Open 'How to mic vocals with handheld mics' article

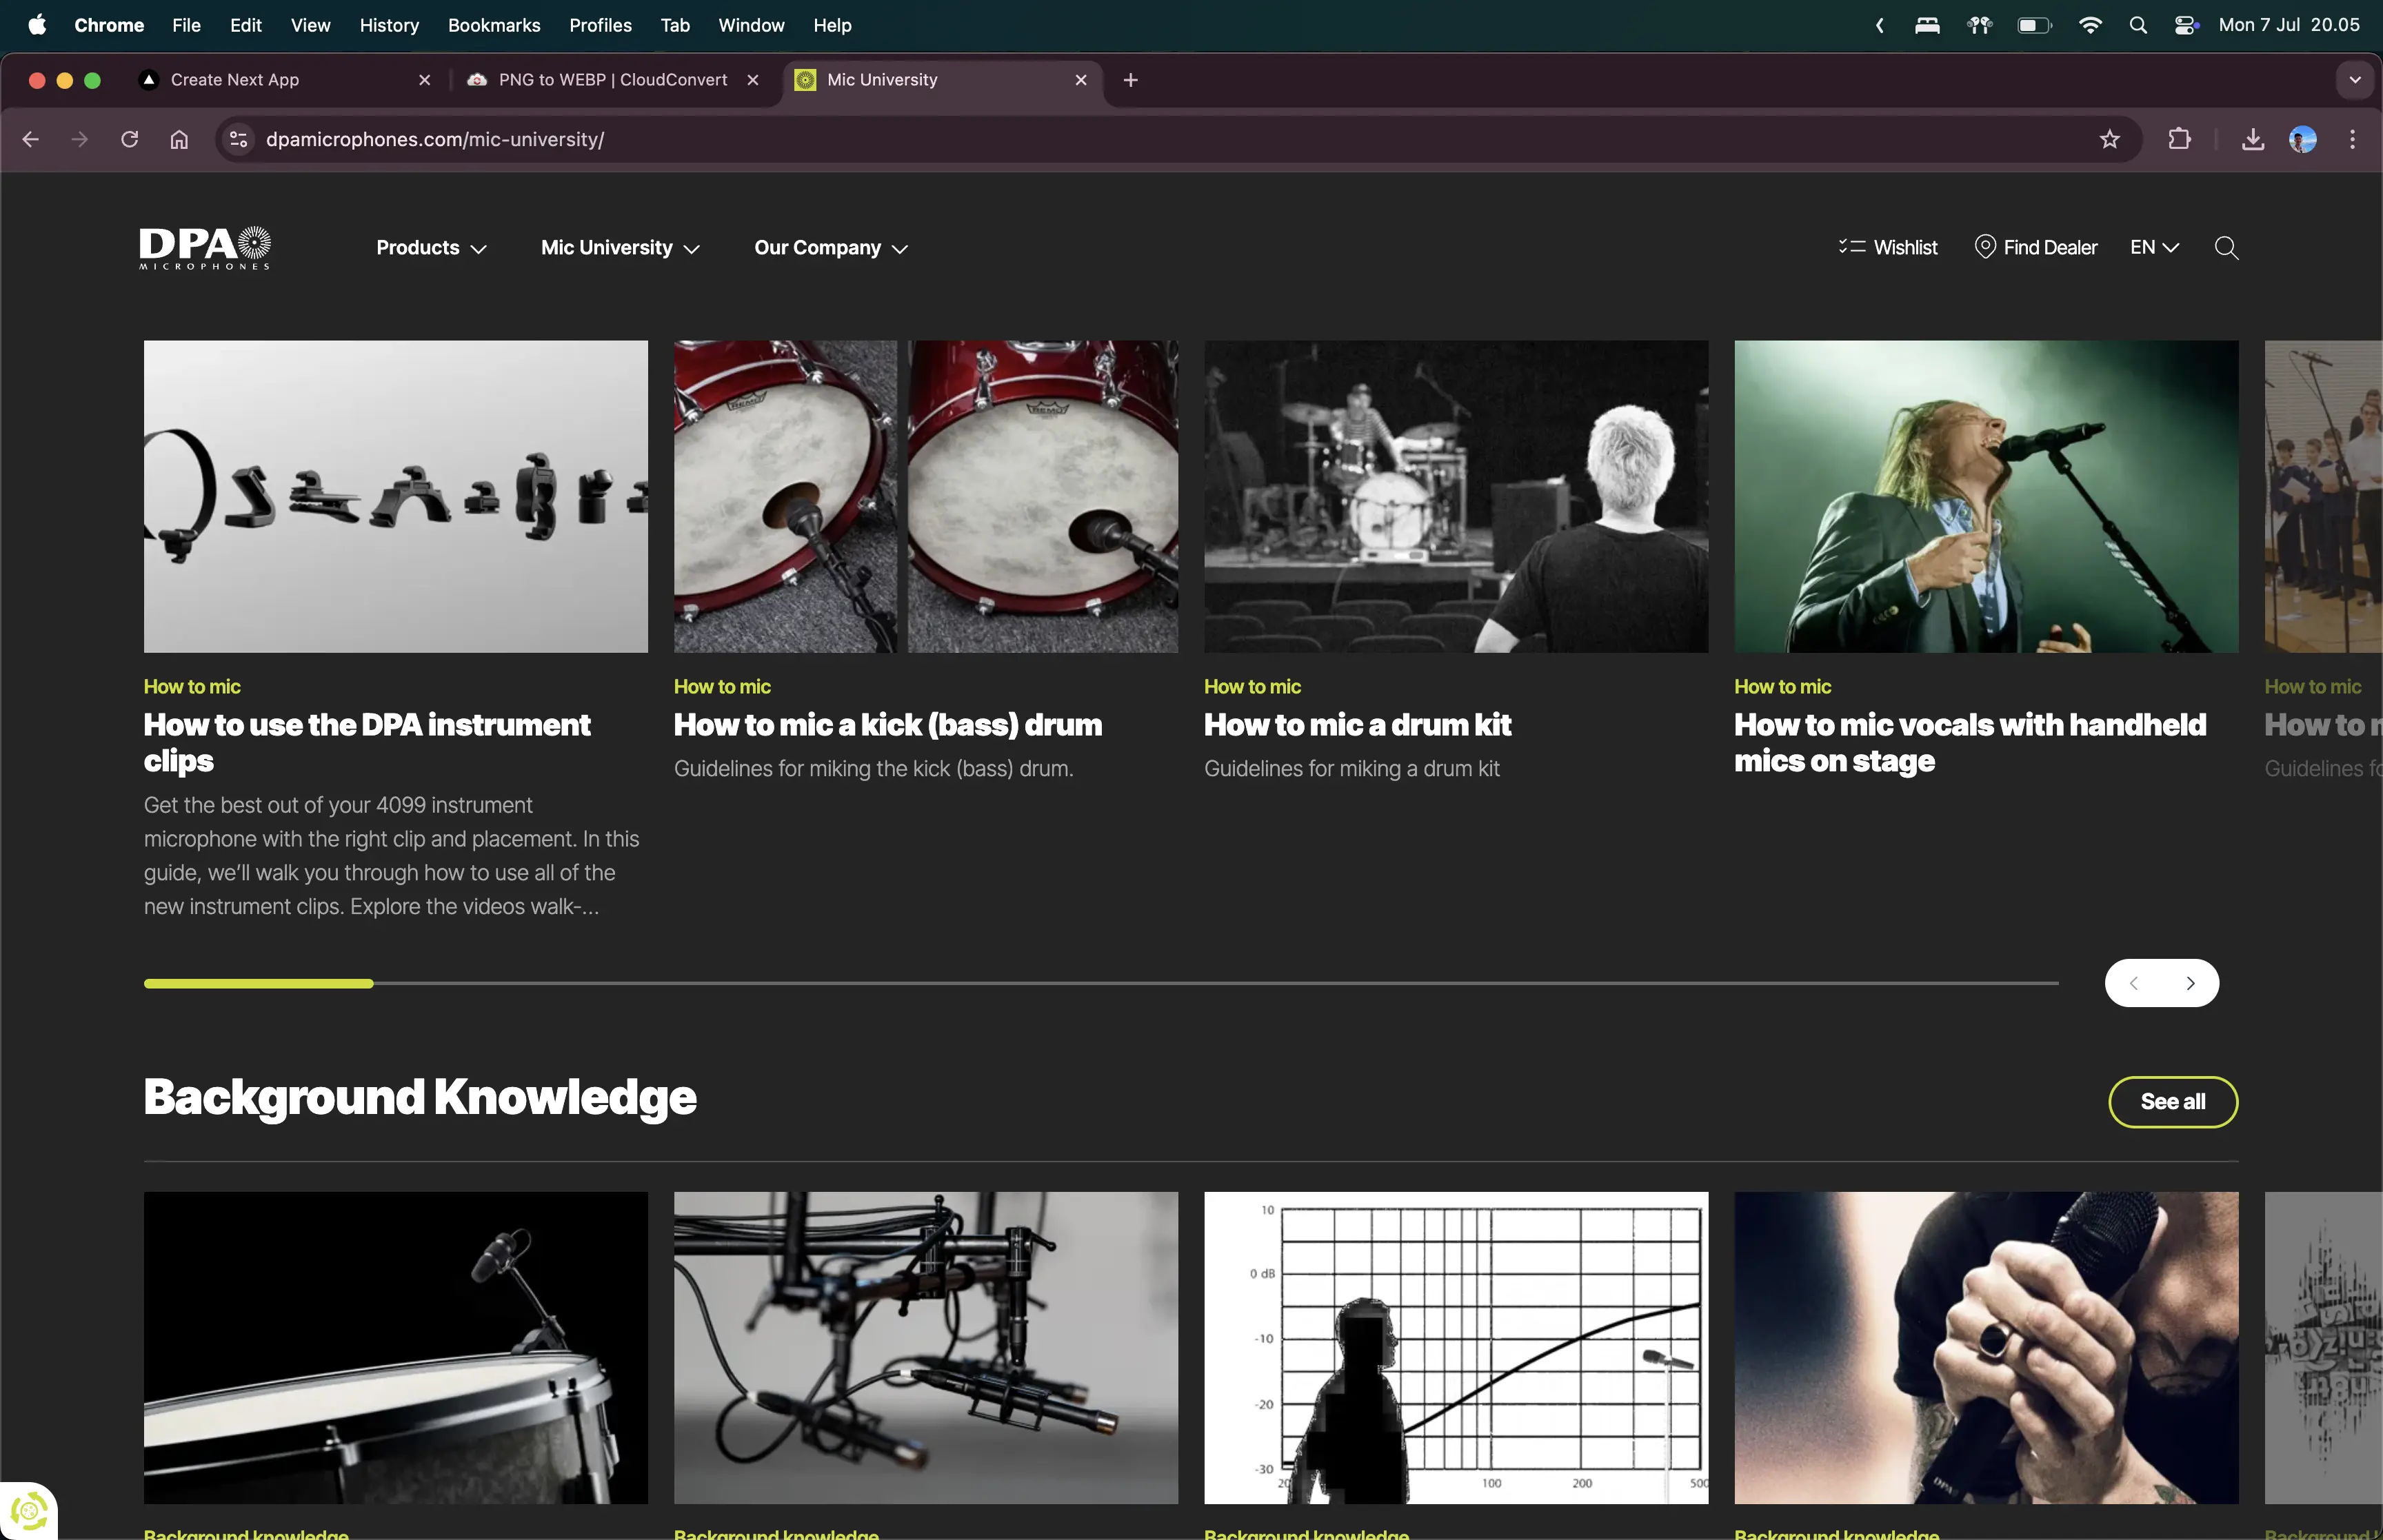[1970, 743]
